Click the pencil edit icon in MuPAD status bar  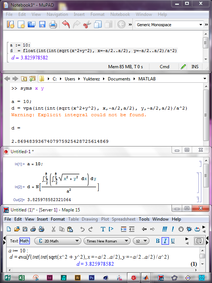point(183,67)
